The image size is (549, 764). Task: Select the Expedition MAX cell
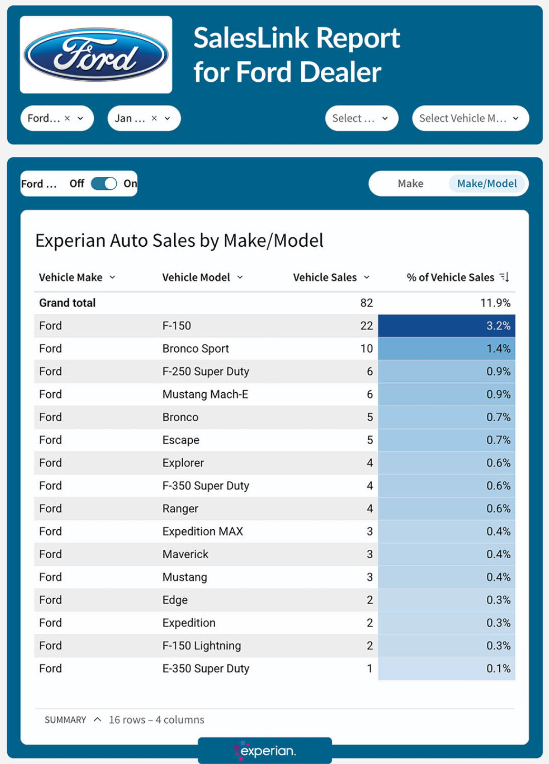click(x=203, y=532)
